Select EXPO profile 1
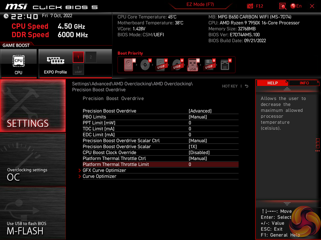The height and width of the screenshot is (240, 321). pos(78,57)
